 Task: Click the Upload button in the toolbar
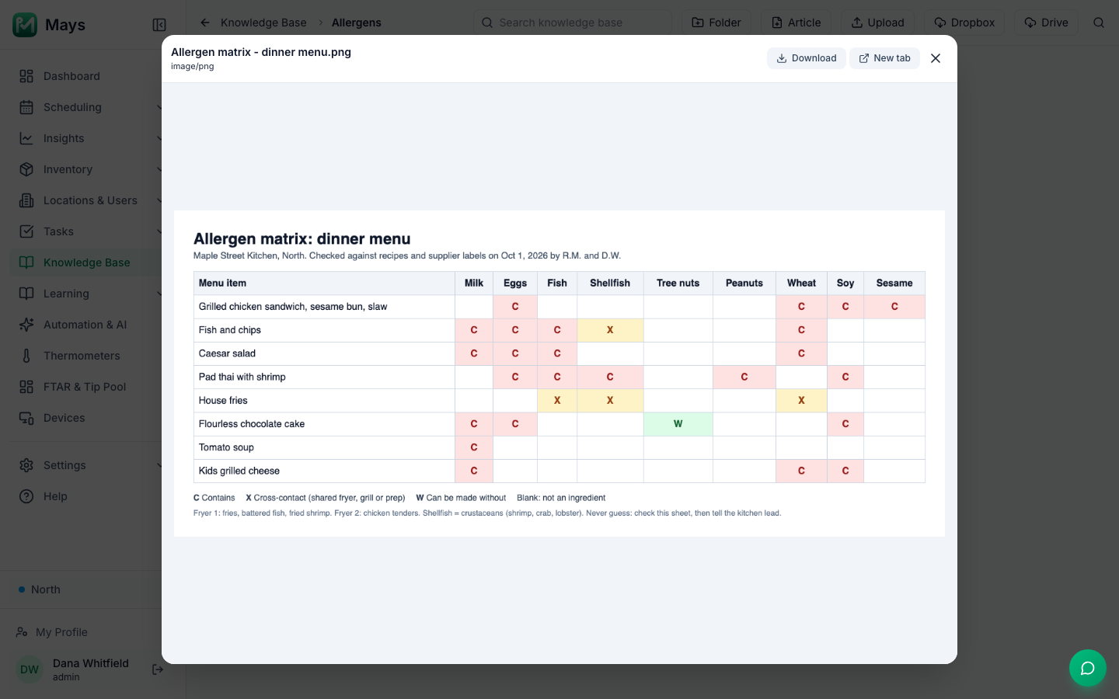pyautogui.click(x=878, y=23)
